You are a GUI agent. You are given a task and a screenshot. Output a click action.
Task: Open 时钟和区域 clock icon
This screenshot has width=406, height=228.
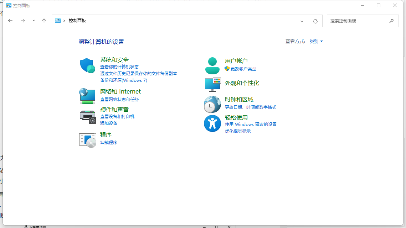click(212, 104)
